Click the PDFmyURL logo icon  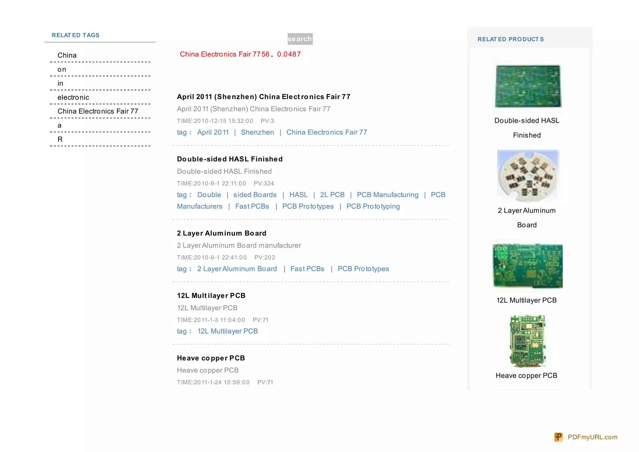pyautogui.click(x=558, y=437)
